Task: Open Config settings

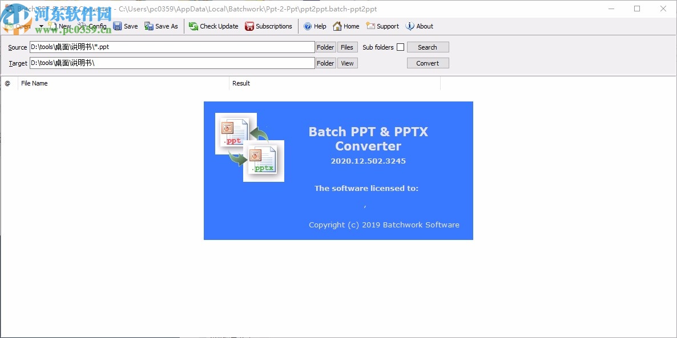Action: pyautogui.click(x=93, y=26)
